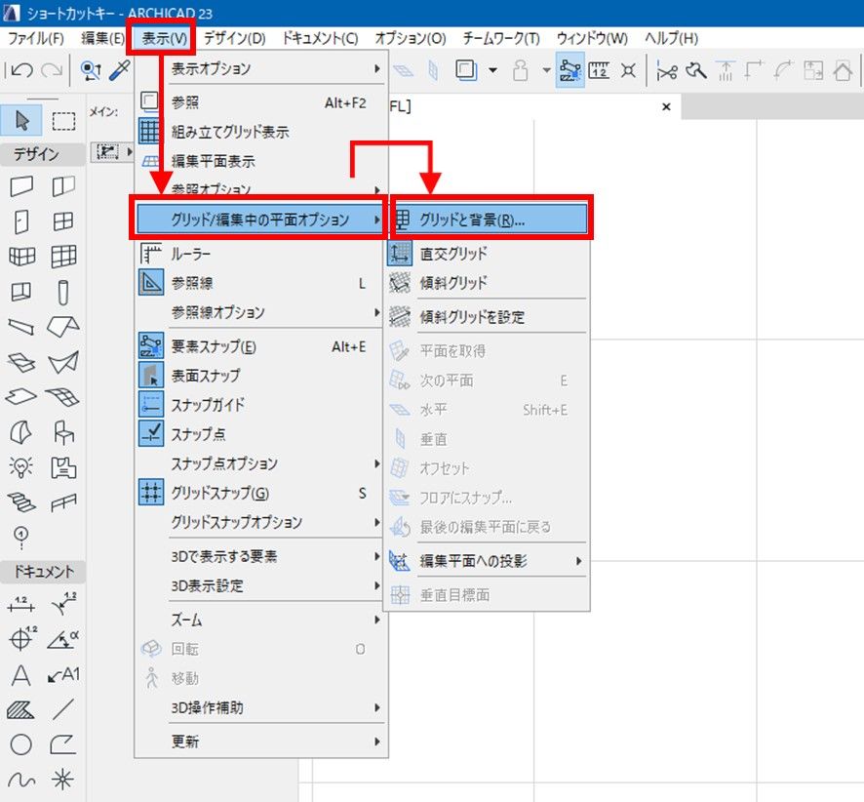864x802 pixels.
Task: Select the Roof tool in toolbox
Action: [62, 326]
